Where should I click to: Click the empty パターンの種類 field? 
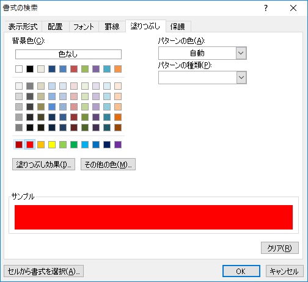coord(197,78)
